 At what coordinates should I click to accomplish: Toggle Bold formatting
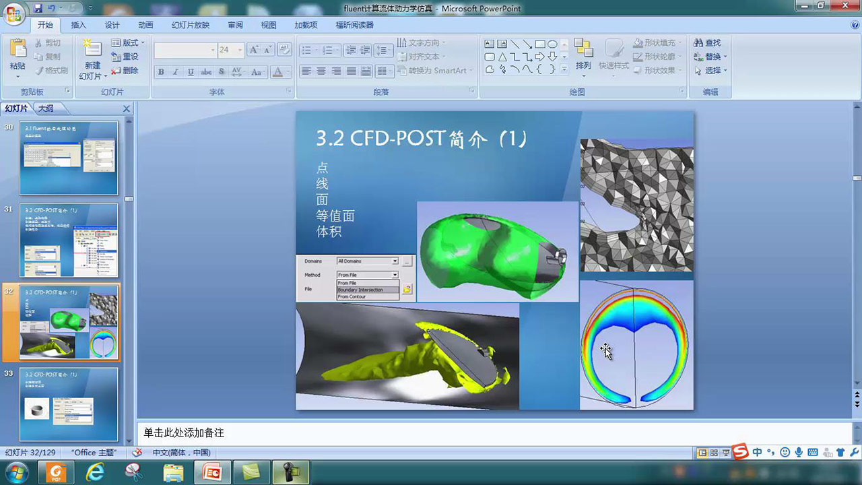pyautogui.click(x=161, y=72)
